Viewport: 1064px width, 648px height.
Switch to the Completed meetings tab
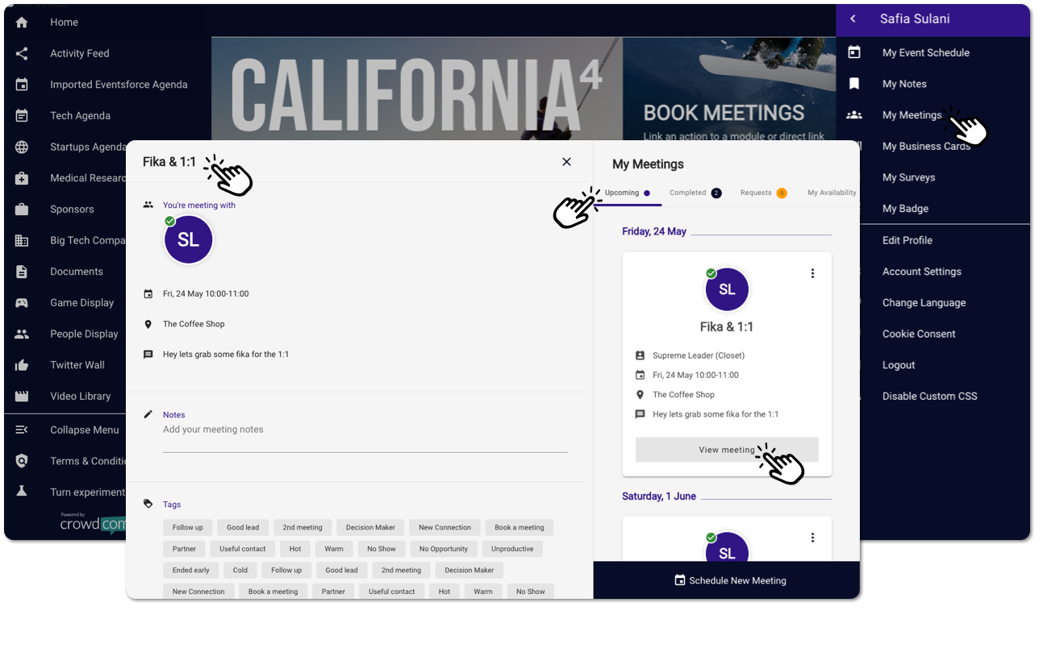coord(695,193)
